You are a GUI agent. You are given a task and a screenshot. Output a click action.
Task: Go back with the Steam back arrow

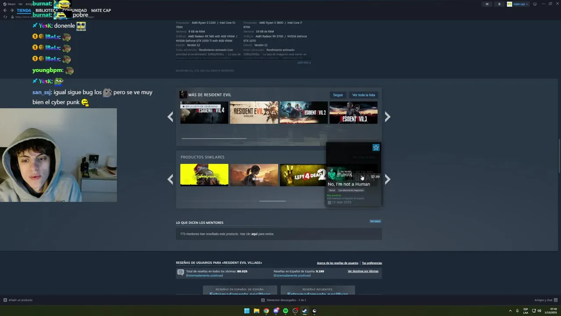5,10
